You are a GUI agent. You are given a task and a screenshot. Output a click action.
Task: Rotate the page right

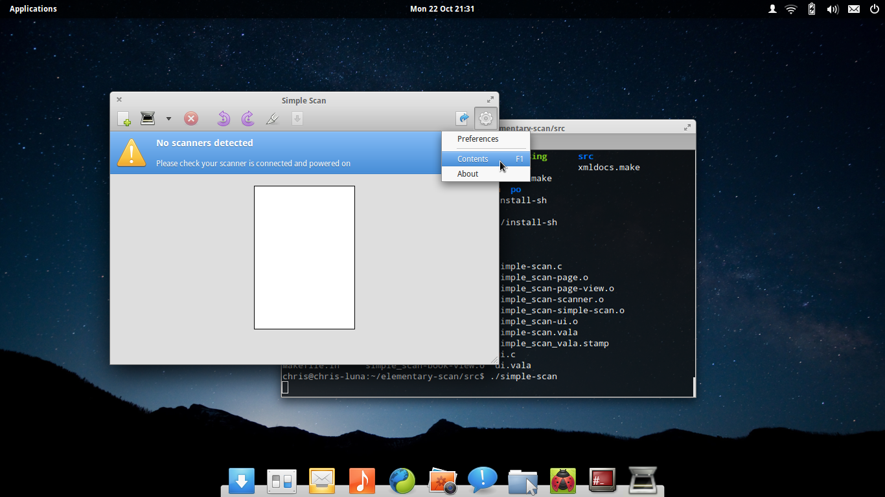[x=247, y=118]
